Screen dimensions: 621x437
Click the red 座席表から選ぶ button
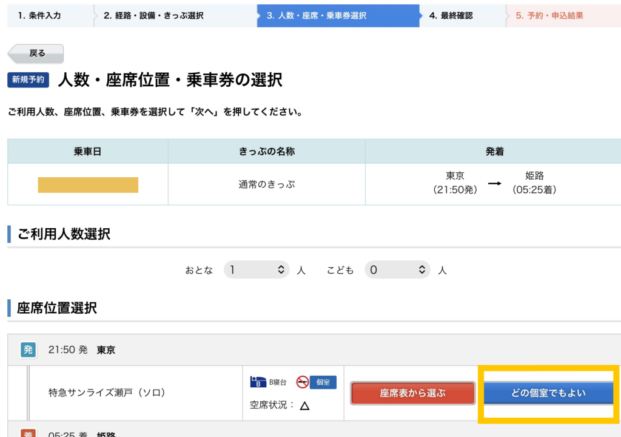coord(412,393)
